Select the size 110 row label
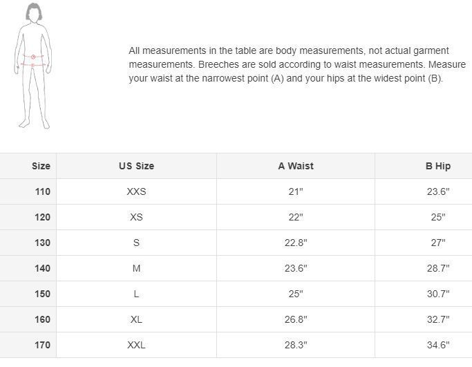 pyautogui.click(x=42, y=191)
